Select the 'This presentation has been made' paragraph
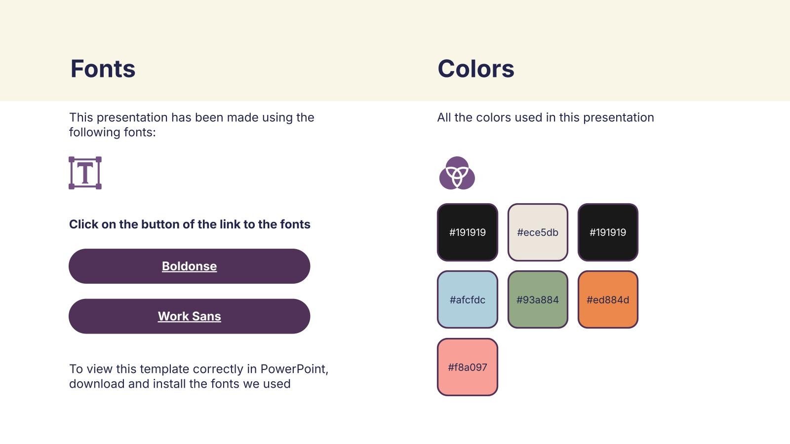Screen dimensions: 790x444 coord(192,125)
